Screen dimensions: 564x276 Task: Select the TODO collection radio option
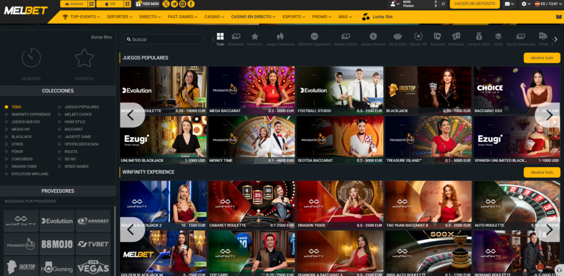(13, 107)
